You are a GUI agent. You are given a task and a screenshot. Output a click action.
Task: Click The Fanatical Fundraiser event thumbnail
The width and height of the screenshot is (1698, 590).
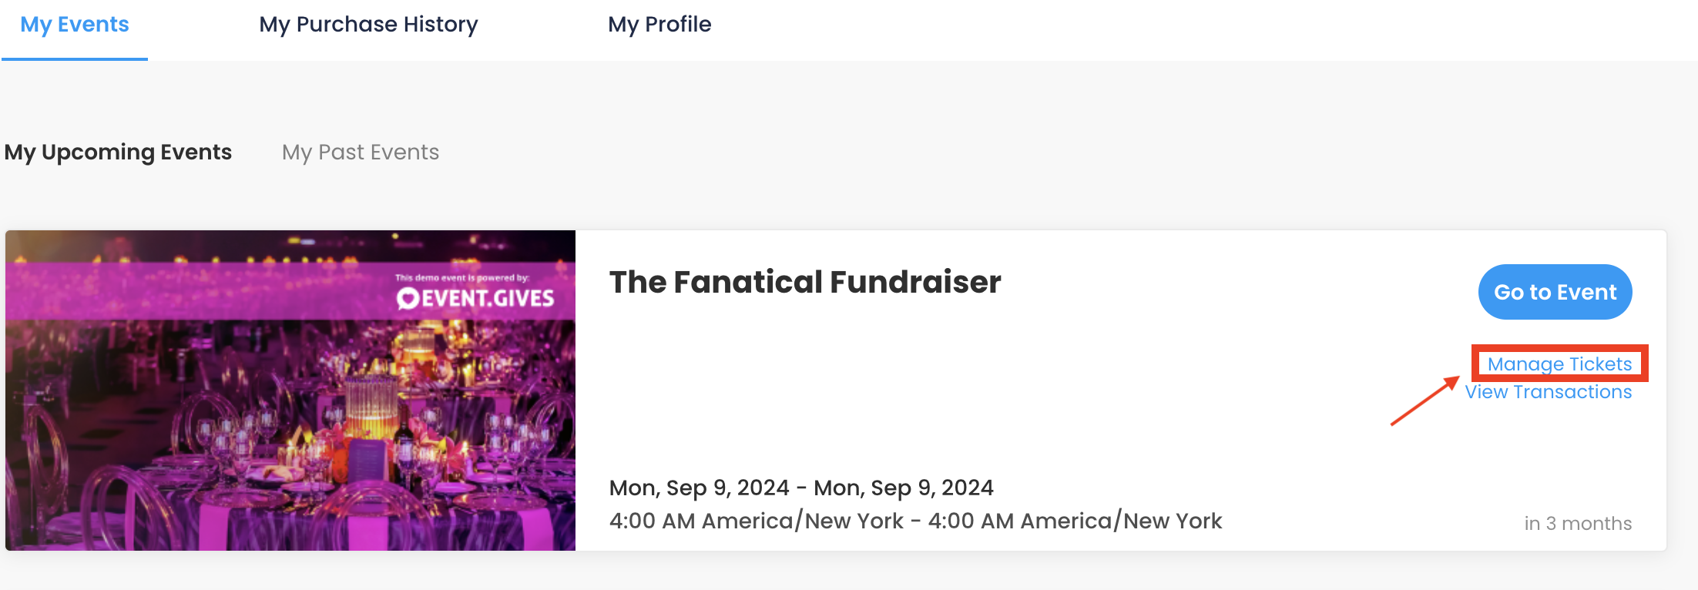[x=290, y=391]
